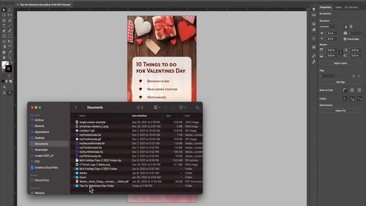Switch to the CC Libraries tab
The width and height of the screenshot is (366, 206).
351,7
